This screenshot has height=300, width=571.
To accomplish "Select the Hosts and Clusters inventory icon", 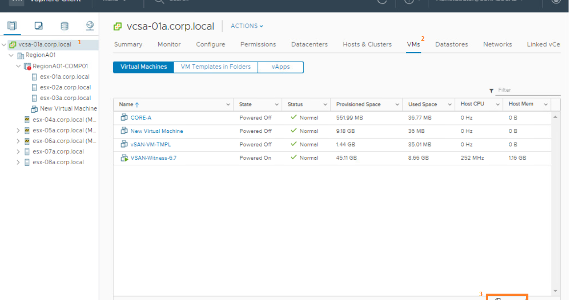I will 12,25.
